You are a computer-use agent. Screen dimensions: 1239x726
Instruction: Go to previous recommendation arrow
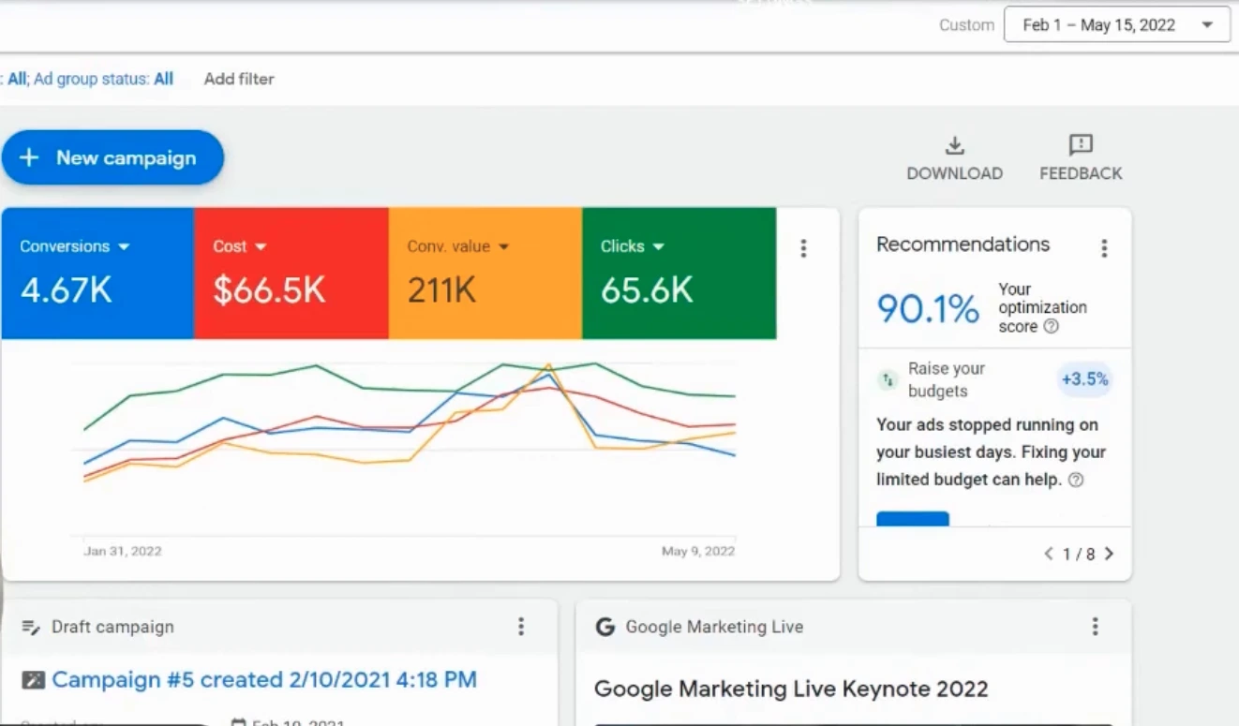1049,554
